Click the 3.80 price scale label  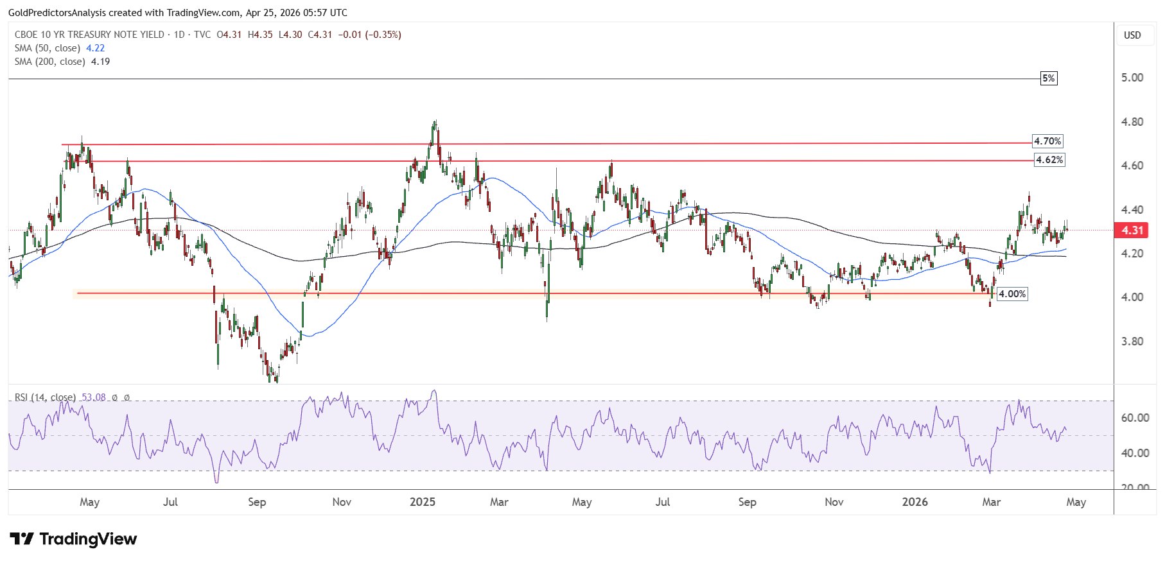coord(1132,342)
